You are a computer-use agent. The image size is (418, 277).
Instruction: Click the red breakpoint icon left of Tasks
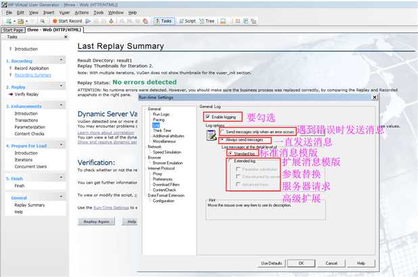(145, 21)
